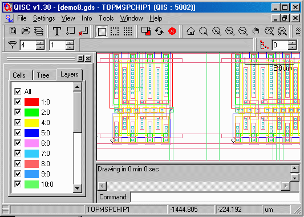This screenshot has height=217, width=304.
Task: Click the zoom window magnifier icon
Action: [x=217, y=31]
